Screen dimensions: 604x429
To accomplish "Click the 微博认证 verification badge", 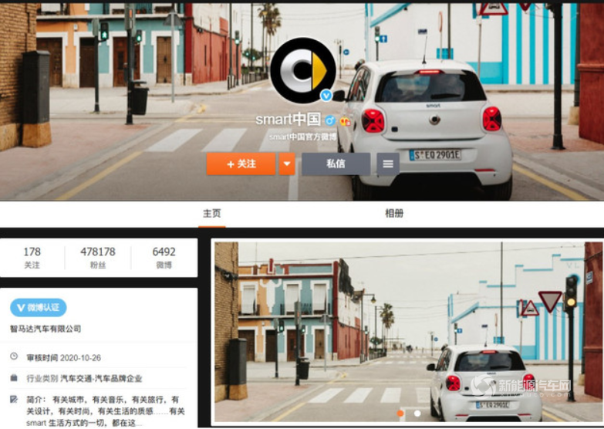I will click(x=38, y=308).
